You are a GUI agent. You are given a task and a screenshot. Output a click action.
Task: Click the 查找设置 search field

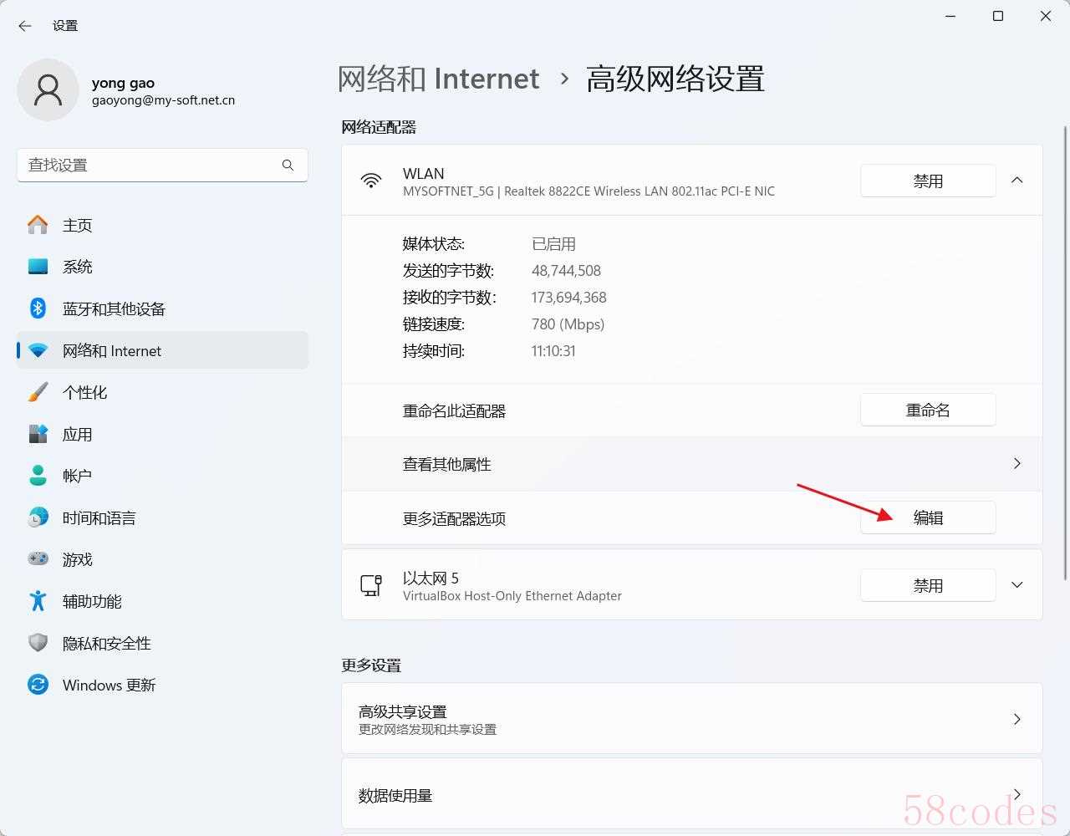[x=150, y=166]
